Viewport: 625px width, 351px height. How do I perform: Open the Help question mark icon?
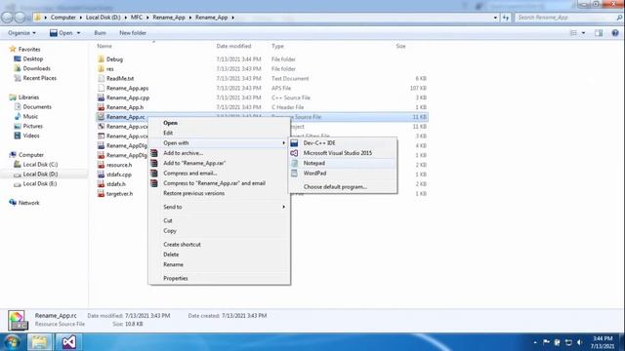tap(615, 33)
